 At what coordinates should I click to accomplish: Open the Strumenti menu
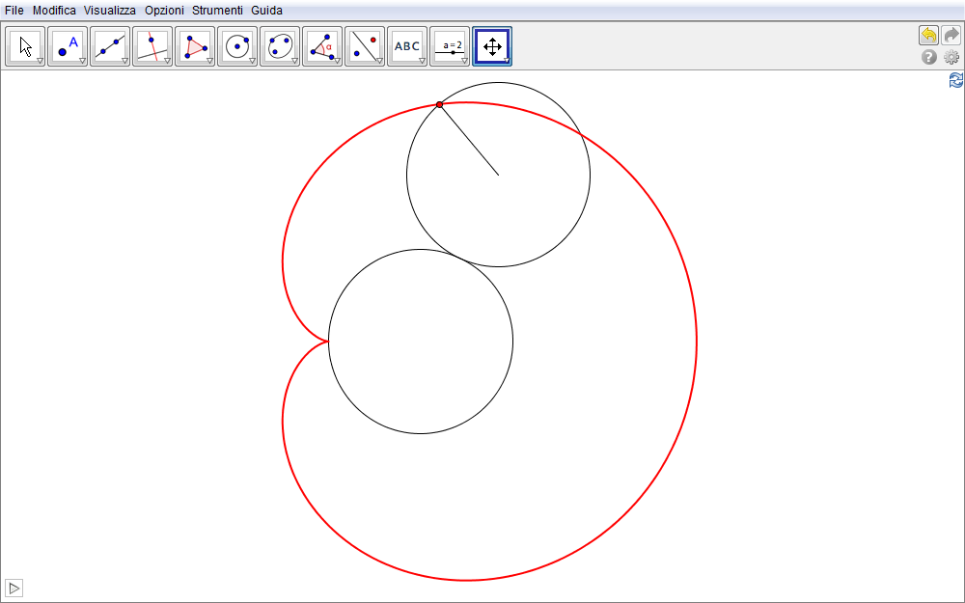(217, 10)
